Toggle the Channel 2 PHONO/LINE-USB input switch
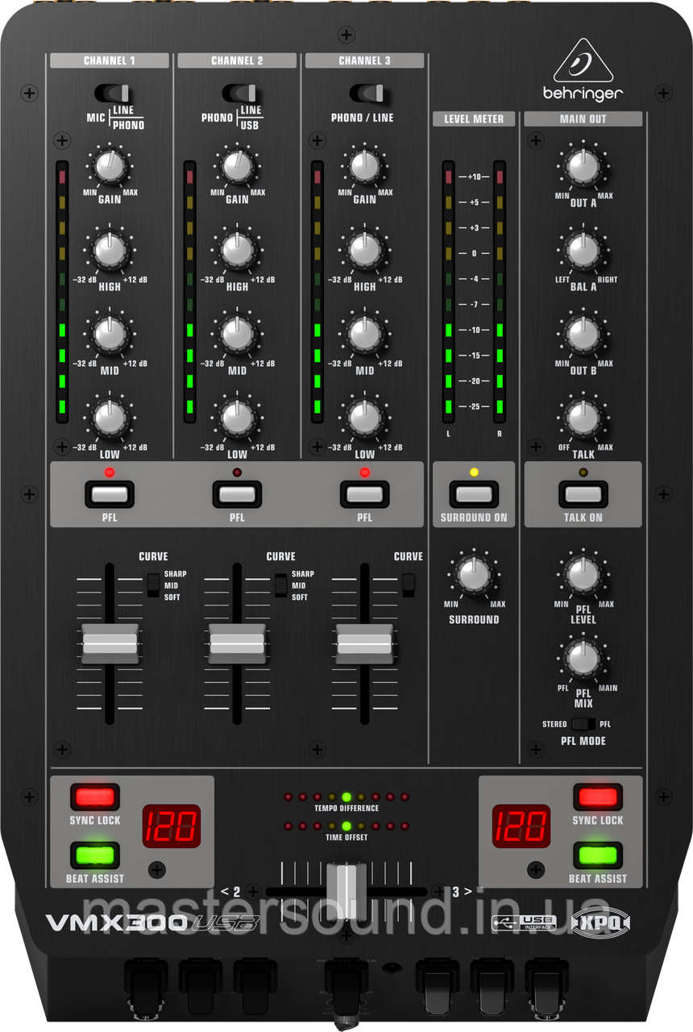The width and height of the screenshot is (693, 1032). [x=237, y=92]
